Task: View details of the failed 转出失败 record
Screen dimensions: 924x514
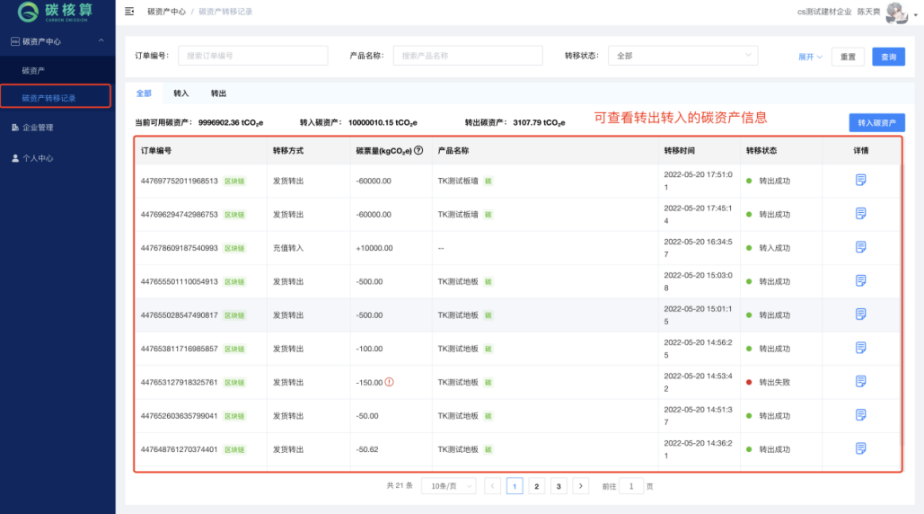Action: tap(860, 381)
